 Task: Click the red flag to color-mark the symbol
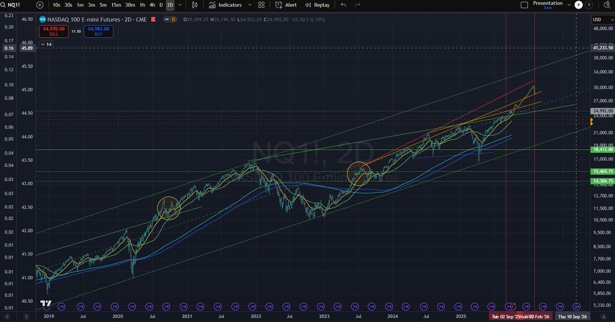click(153, 19)
